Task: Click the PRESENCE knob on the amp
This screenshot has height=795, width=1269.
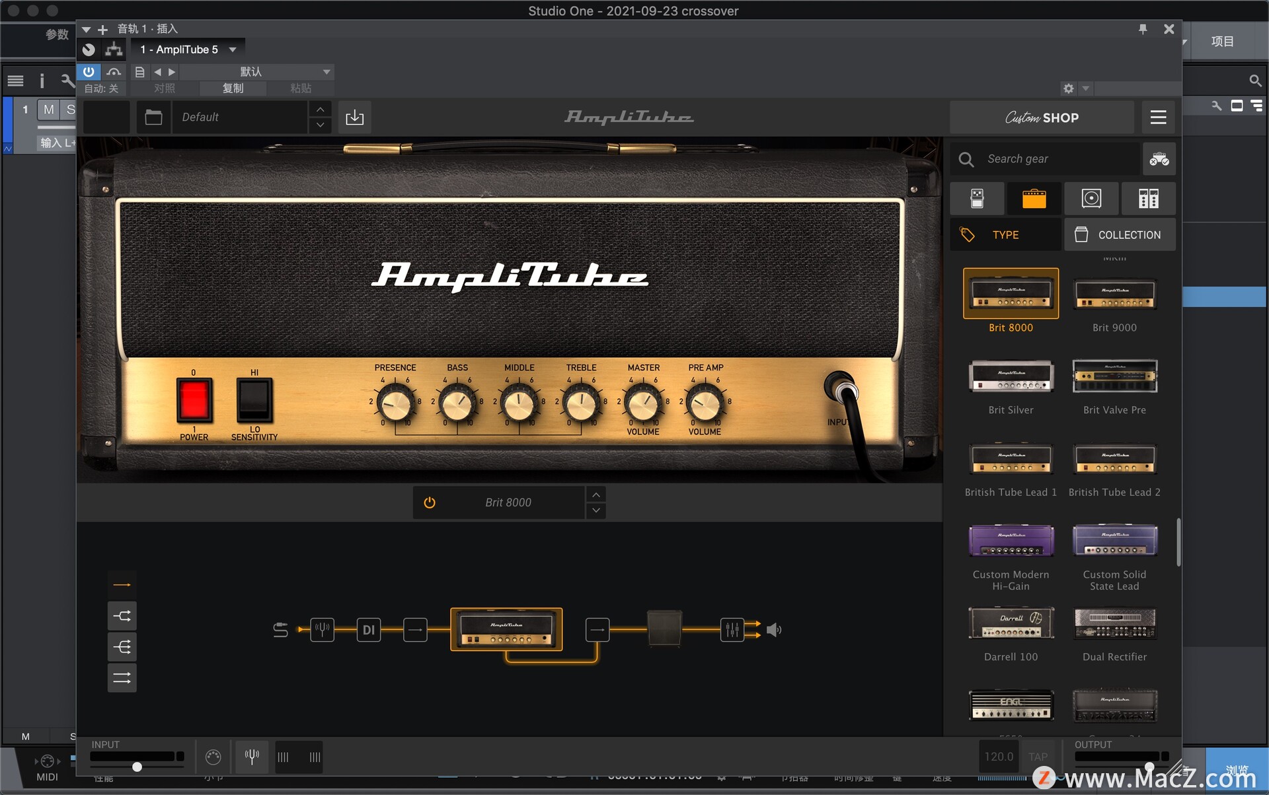Action: [395, 402]
